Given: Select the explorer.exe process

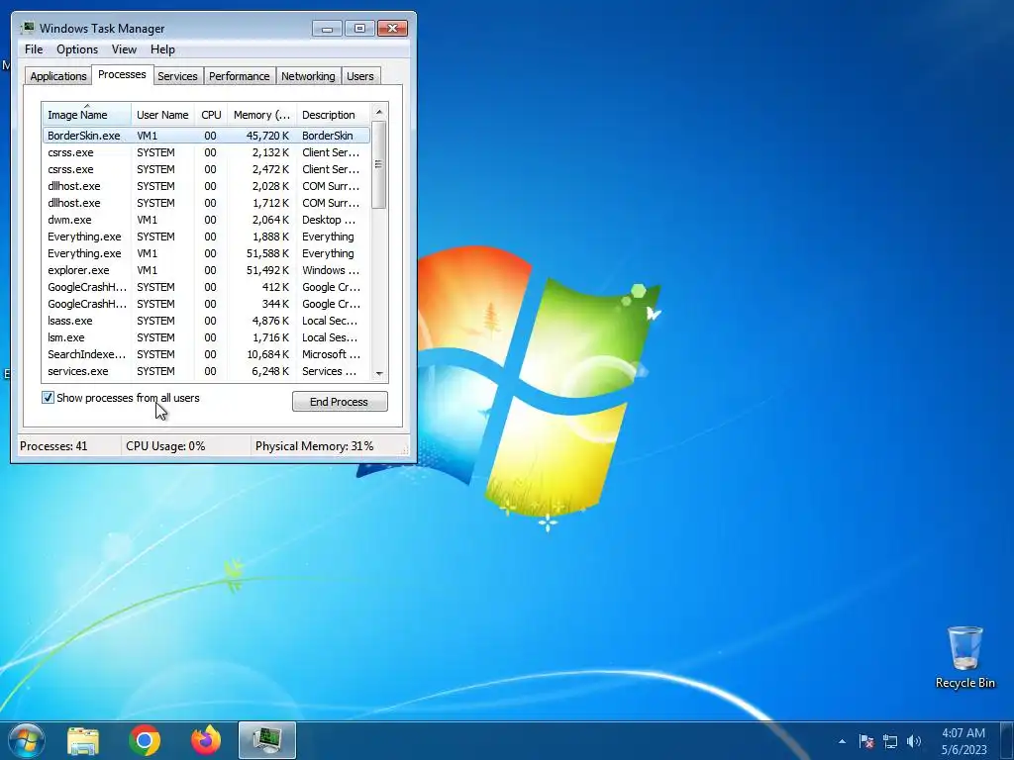Looking at the screenshot, I should pos(206,270).
